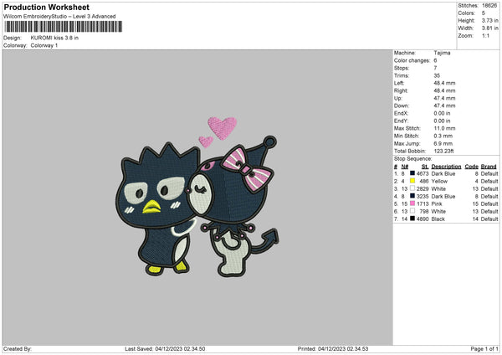This screenshot has width=502, height=355.
Task: Click the pink color swatch in stop row 5
Action: click(x=412, y=203)
